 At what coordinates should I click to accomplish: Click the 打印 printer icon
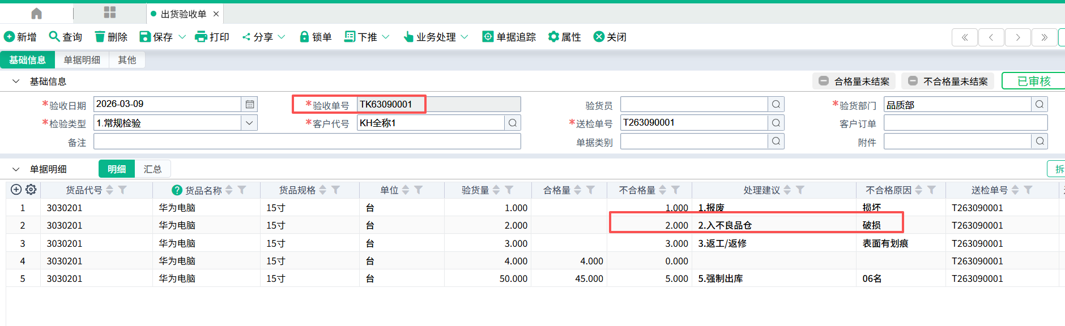click(201, 37)
